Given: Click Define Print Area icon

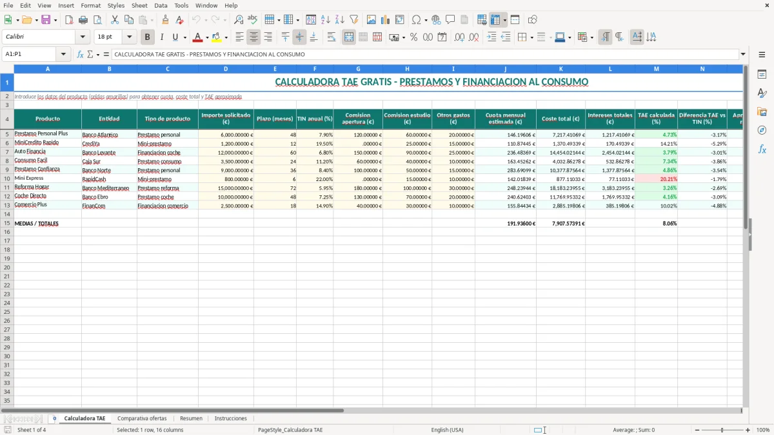Looking at the screenshot, I should pos(482,20).
